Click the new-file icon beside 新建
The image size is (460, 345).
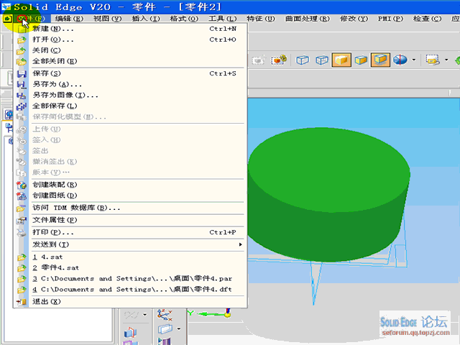(x=22, y=29)
